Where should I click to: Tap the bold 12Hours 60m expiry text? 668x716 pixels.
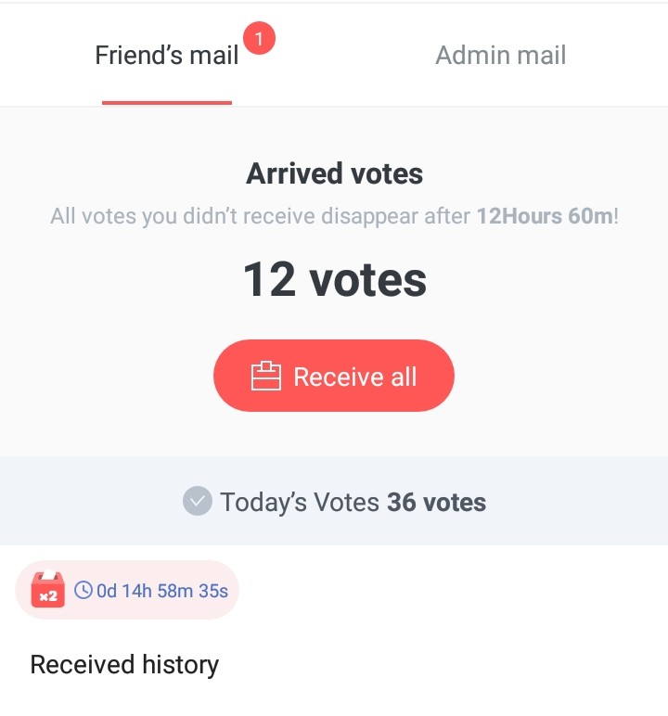pyautogui.click(x=545, y=217)
